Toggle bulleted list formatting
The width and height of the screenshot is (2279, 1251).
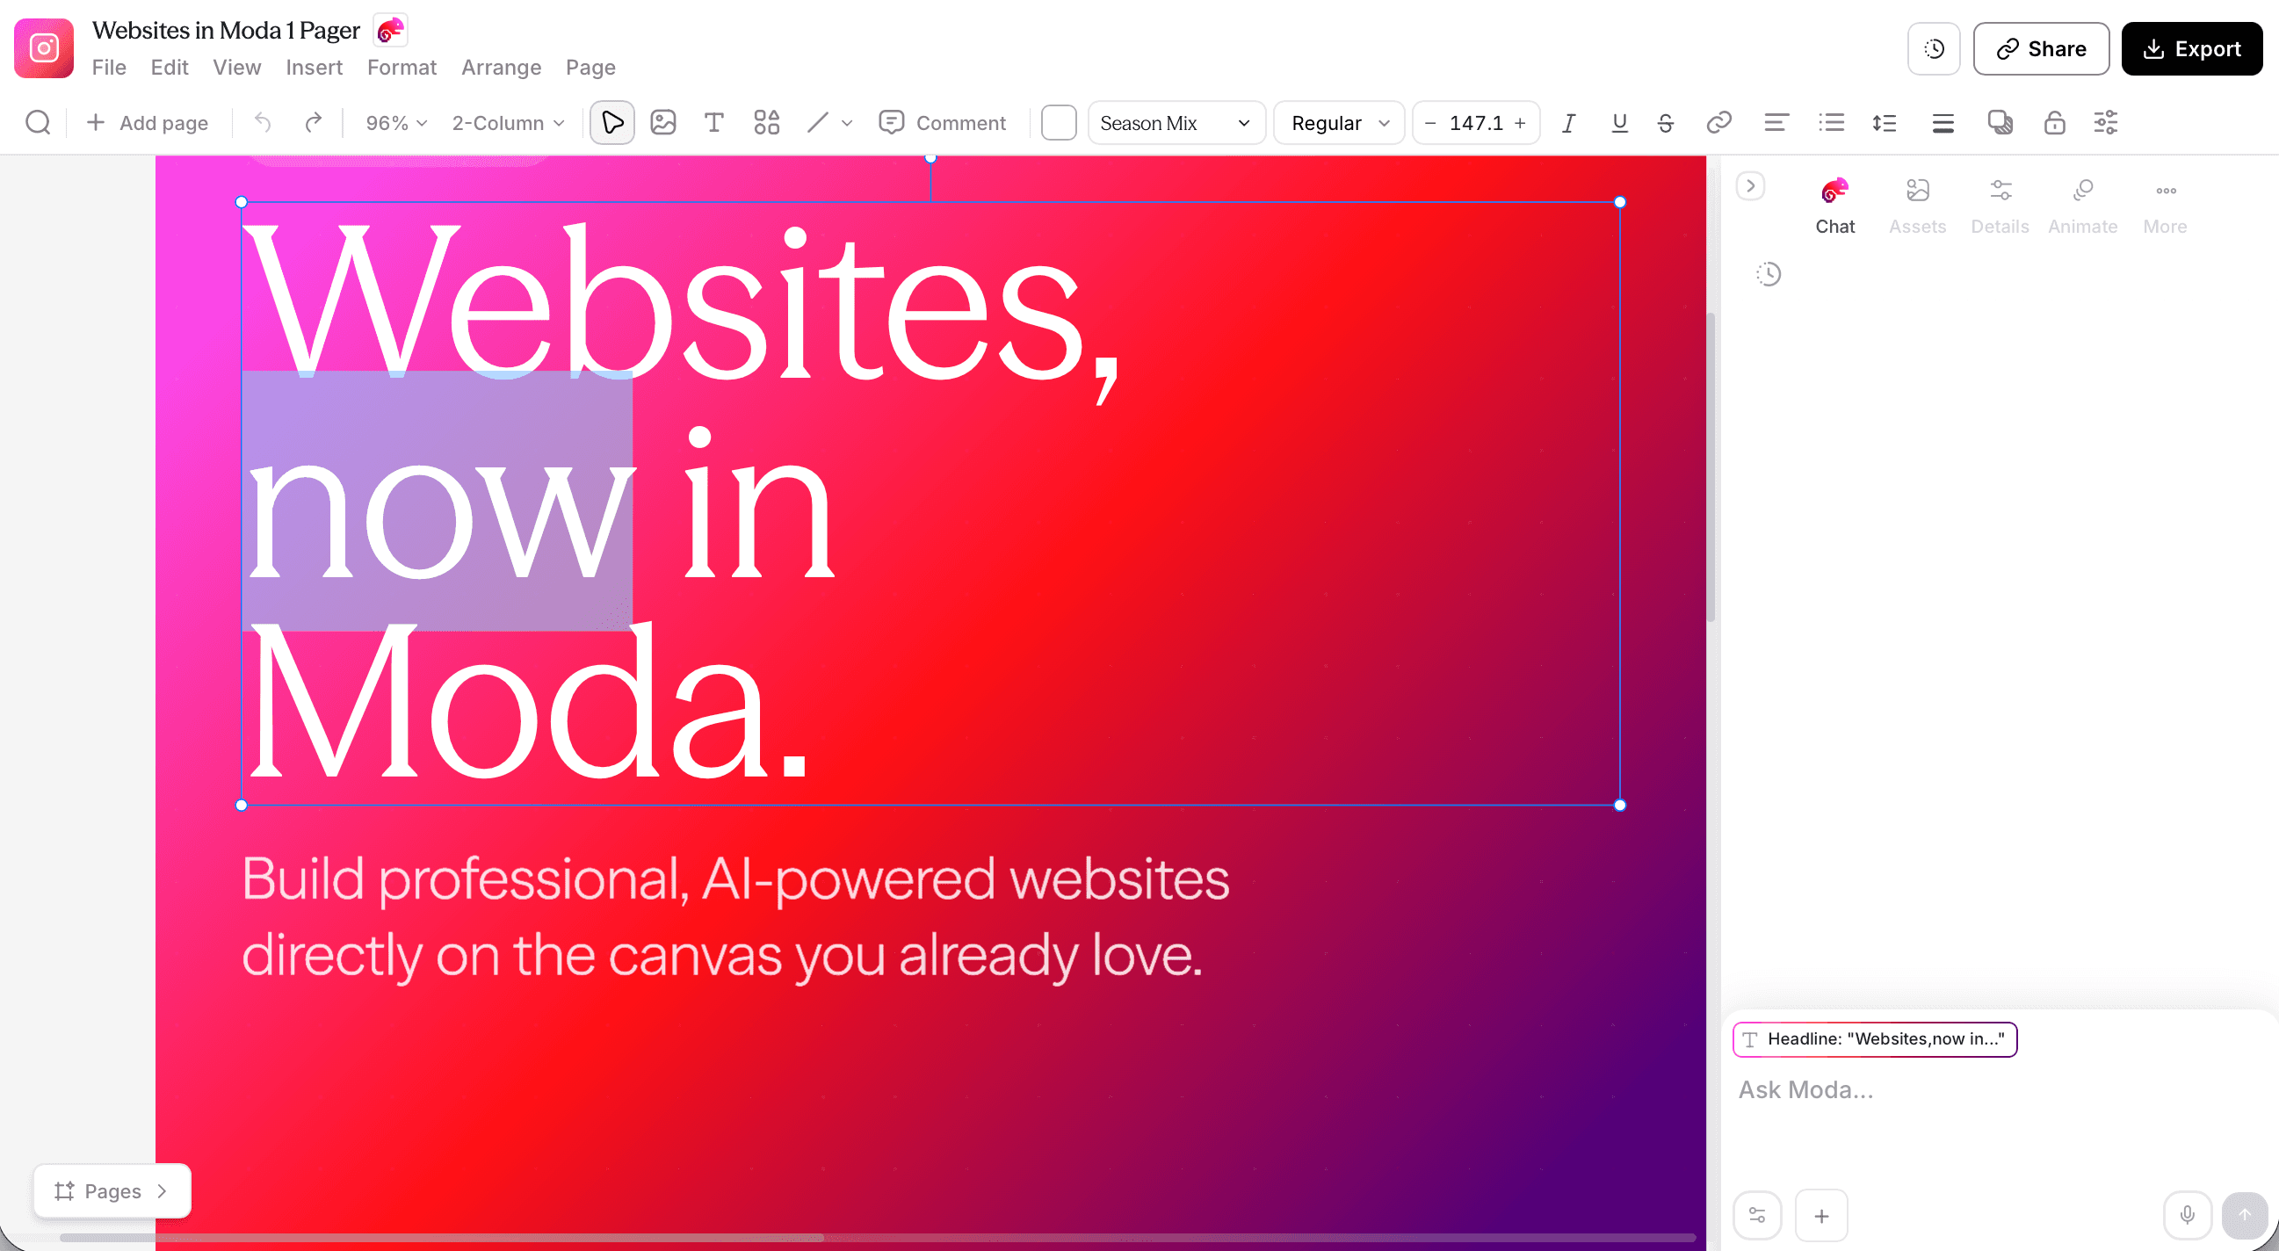pyautogui.click(x=1830, y=122)
